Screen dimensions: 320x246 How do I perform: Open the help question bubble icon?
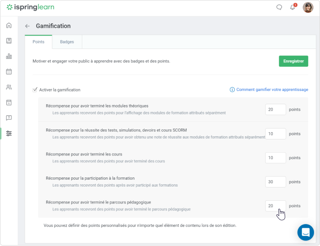(x=9, y=118)
